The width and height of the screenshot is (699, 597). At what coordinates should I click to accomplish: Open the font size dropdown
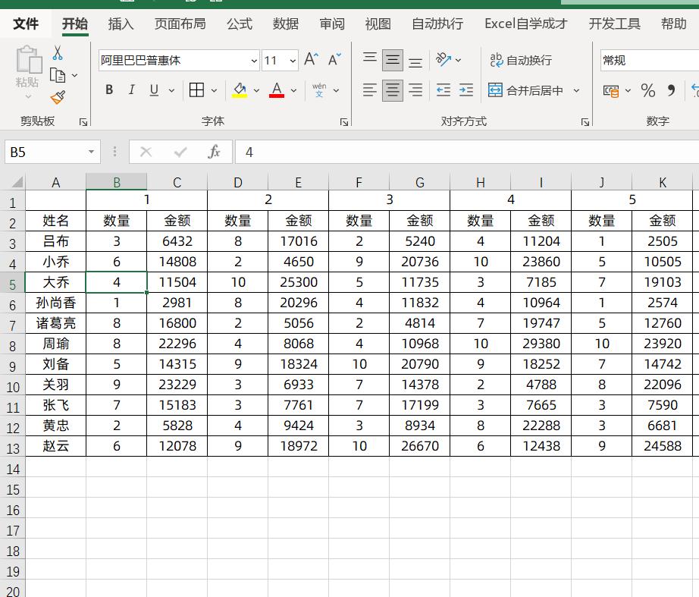click(x=292, y=60)
